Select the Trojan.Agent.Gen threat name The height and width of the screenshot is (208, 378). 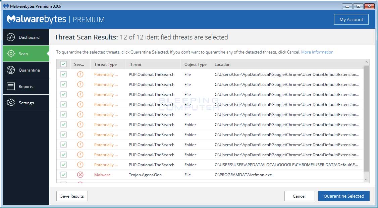(145, 175)
